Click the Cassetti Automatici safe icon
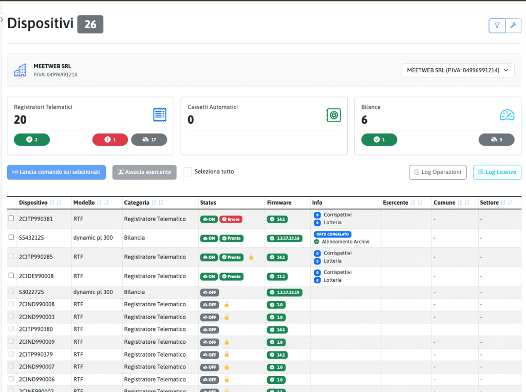 click(333, 115)
